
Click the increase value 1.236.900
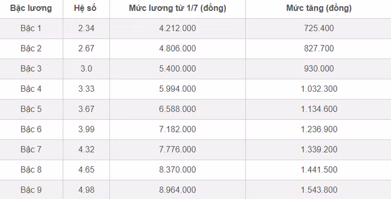[x=319, y=129]
